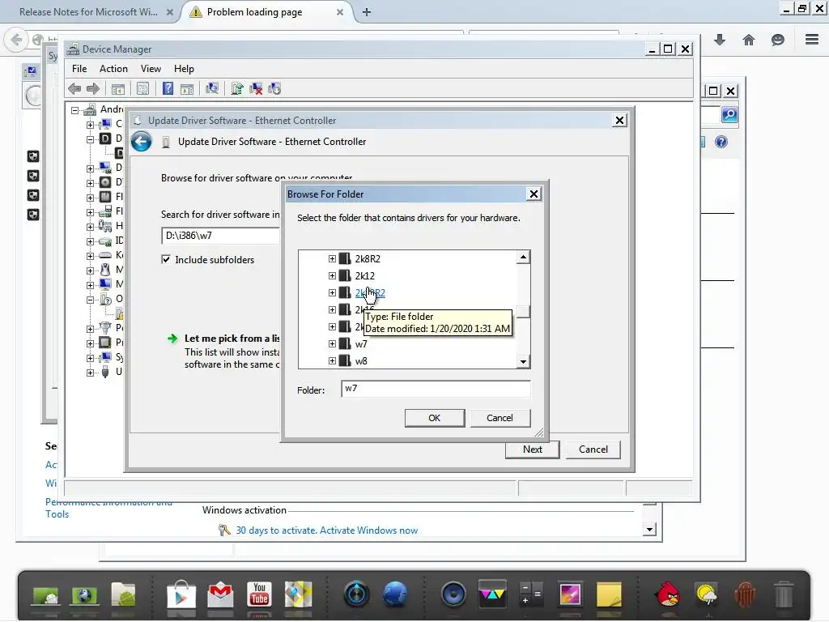Launch Angry Birds from the dock
The image size is (829, 622).
tap(668, 594)
